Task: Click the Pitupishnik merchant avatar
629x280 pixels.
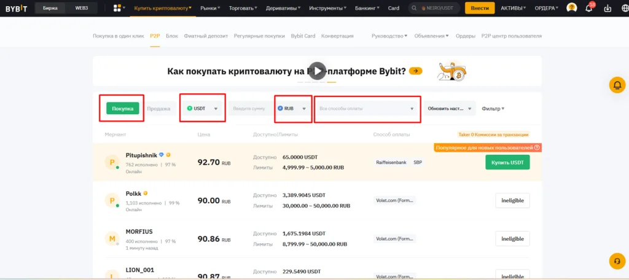Action: pos(112,161)
